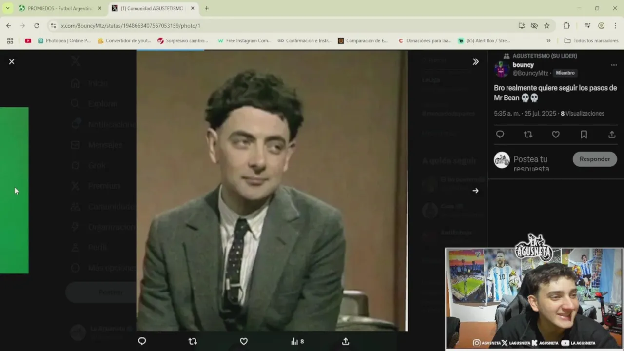This screenshot has height=351, width=624.
Task: Open the Extensions puzzle icon
Action: pos(566,26)
